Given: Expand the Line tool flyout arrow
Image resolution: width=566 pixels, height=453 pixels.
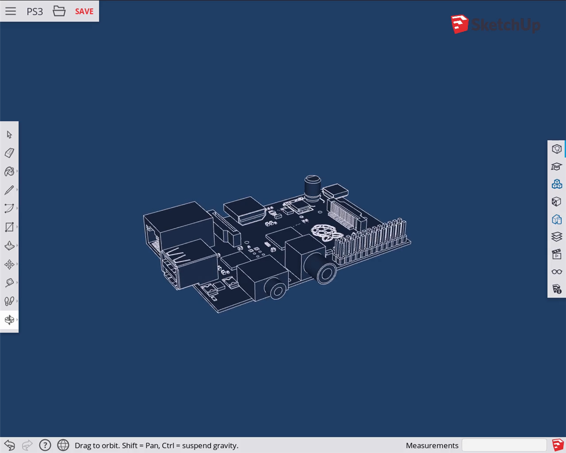Looking at the screenshot, I should [17, 190].
